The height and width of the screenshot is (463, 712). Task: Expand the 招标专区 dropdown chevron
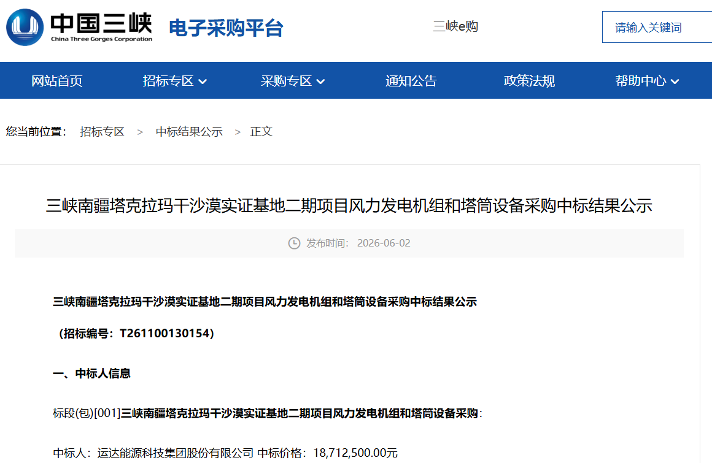[x=203, y=82]
